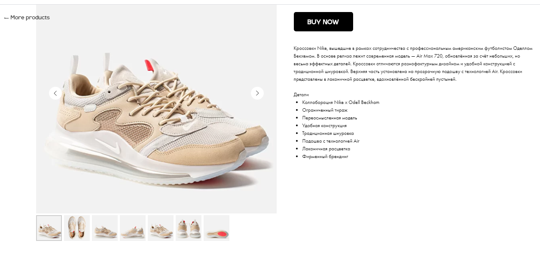
Task: Click the Детали heading
Action: coord(301,94)
